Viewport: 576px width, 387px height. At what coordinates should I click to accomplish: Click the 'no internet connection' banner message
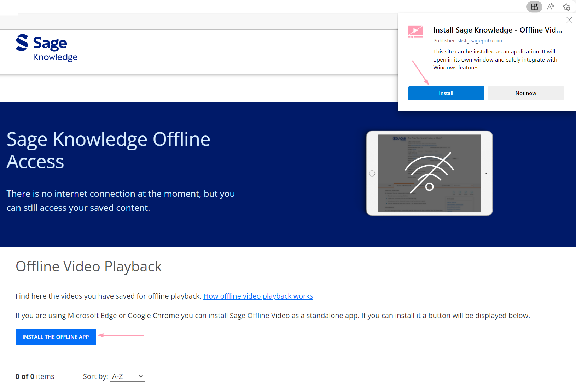(x=121, y=201)
